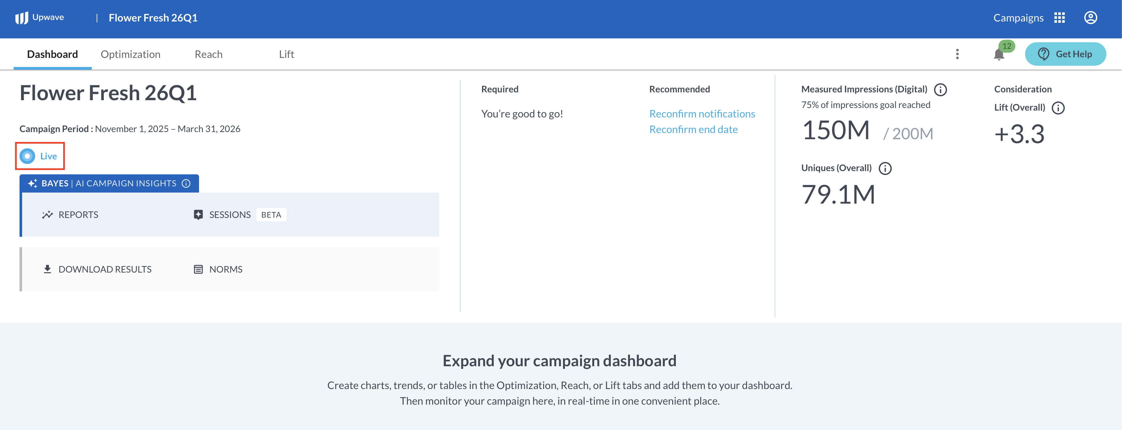Switch to the Optimization tab
The height and width of the screenshot is (430, 1122).
coord(130,54)
